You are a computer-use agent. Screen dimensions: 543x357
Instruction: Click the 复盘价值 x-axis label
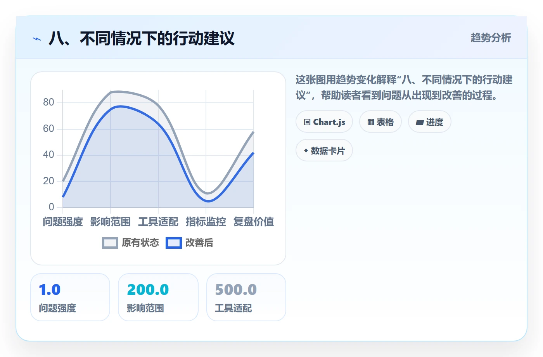coord(254,222)
